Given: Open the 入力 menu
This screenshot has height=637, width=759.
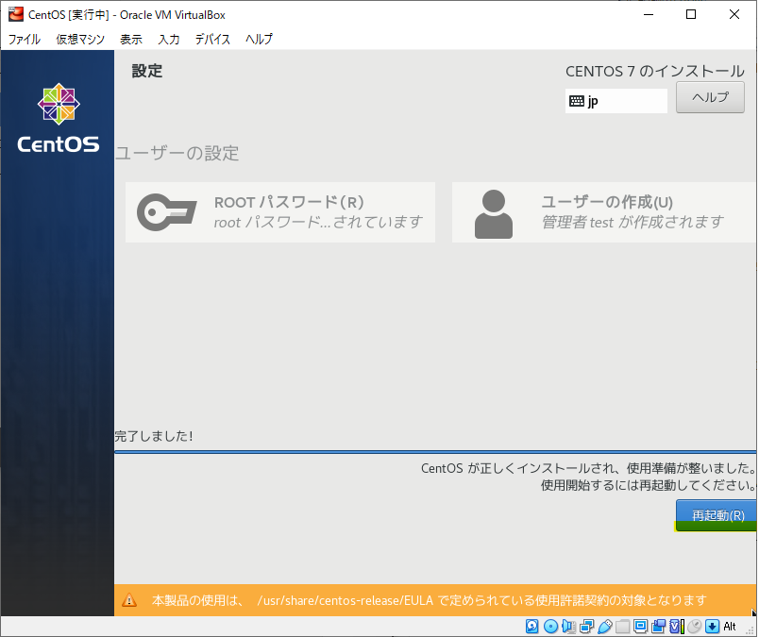Looking at the screenshot, I should (169, 40).
